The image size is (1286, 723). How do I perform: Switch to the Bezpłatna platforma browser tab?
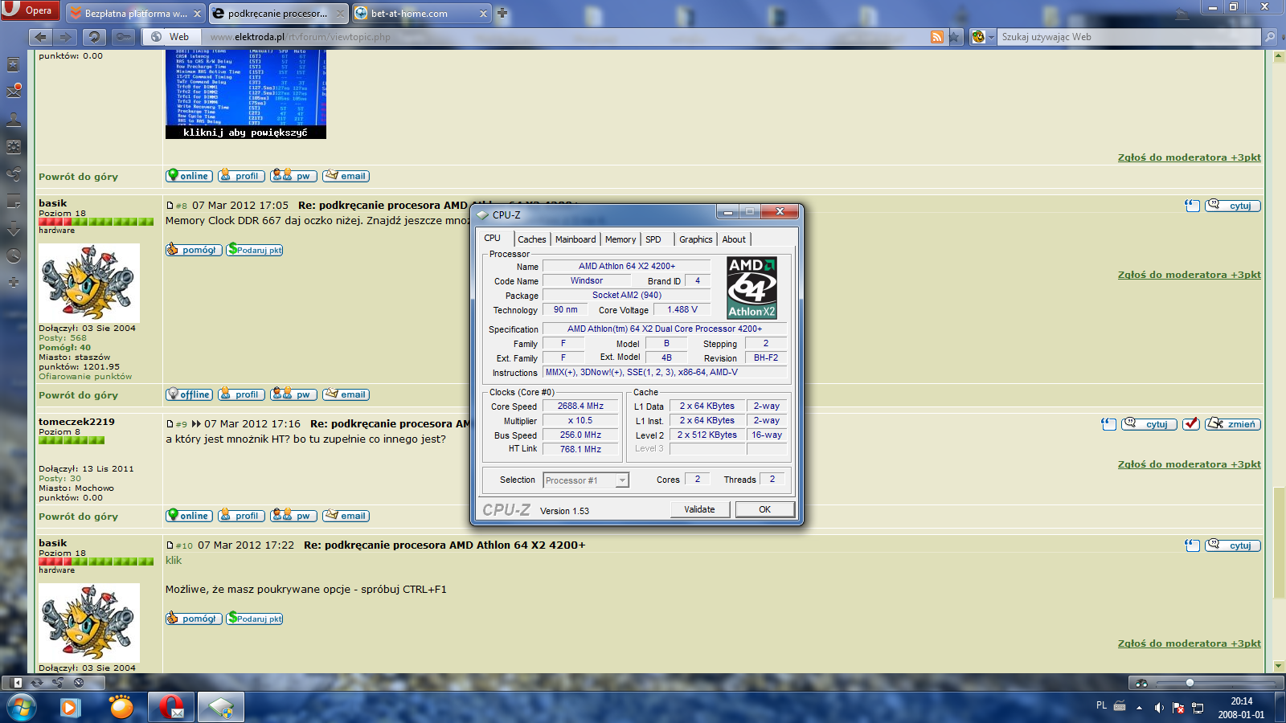point(135,14)
